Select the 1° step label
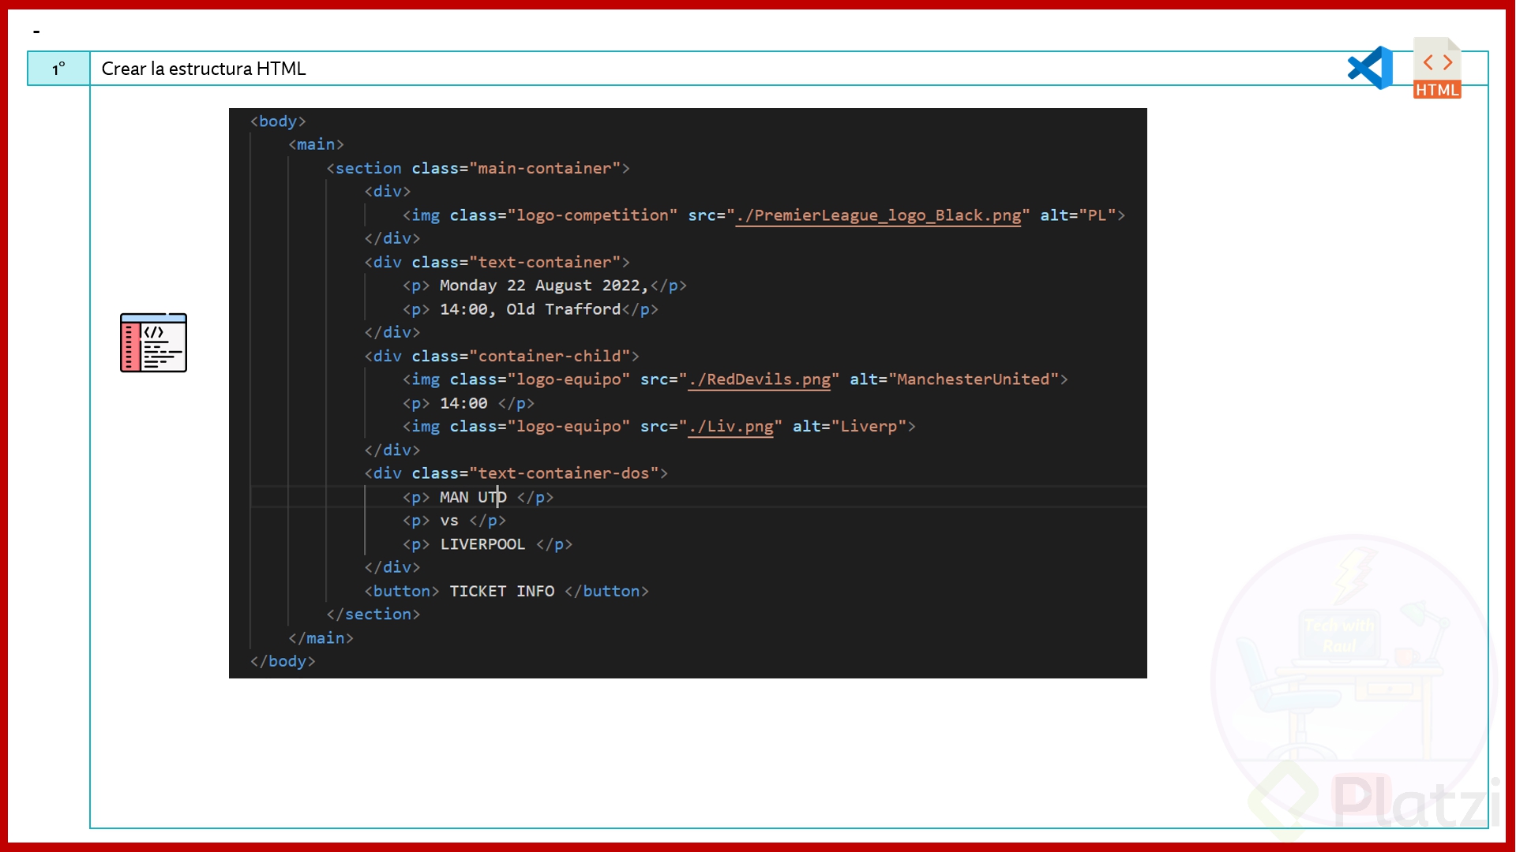 click(57, 69)
